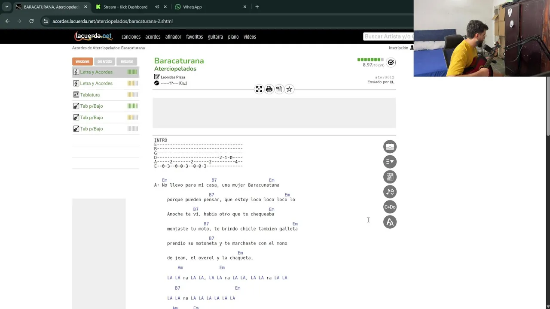Click the Aterciopelados artist link
Viewport: 550px width, 309px height.
175,69
